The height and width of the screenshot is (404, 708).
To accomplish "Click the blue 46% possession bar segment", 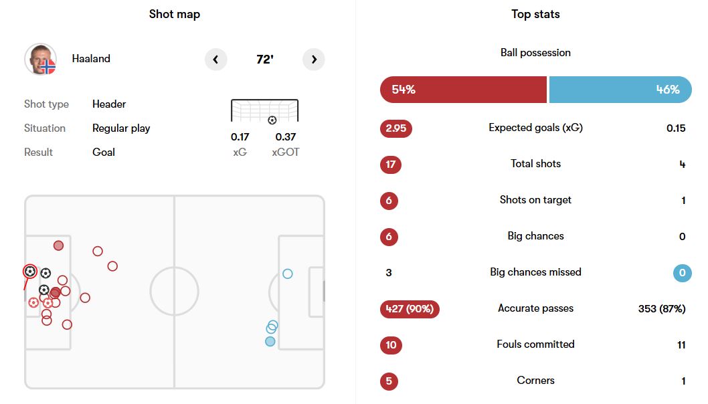I will [620, 90].
